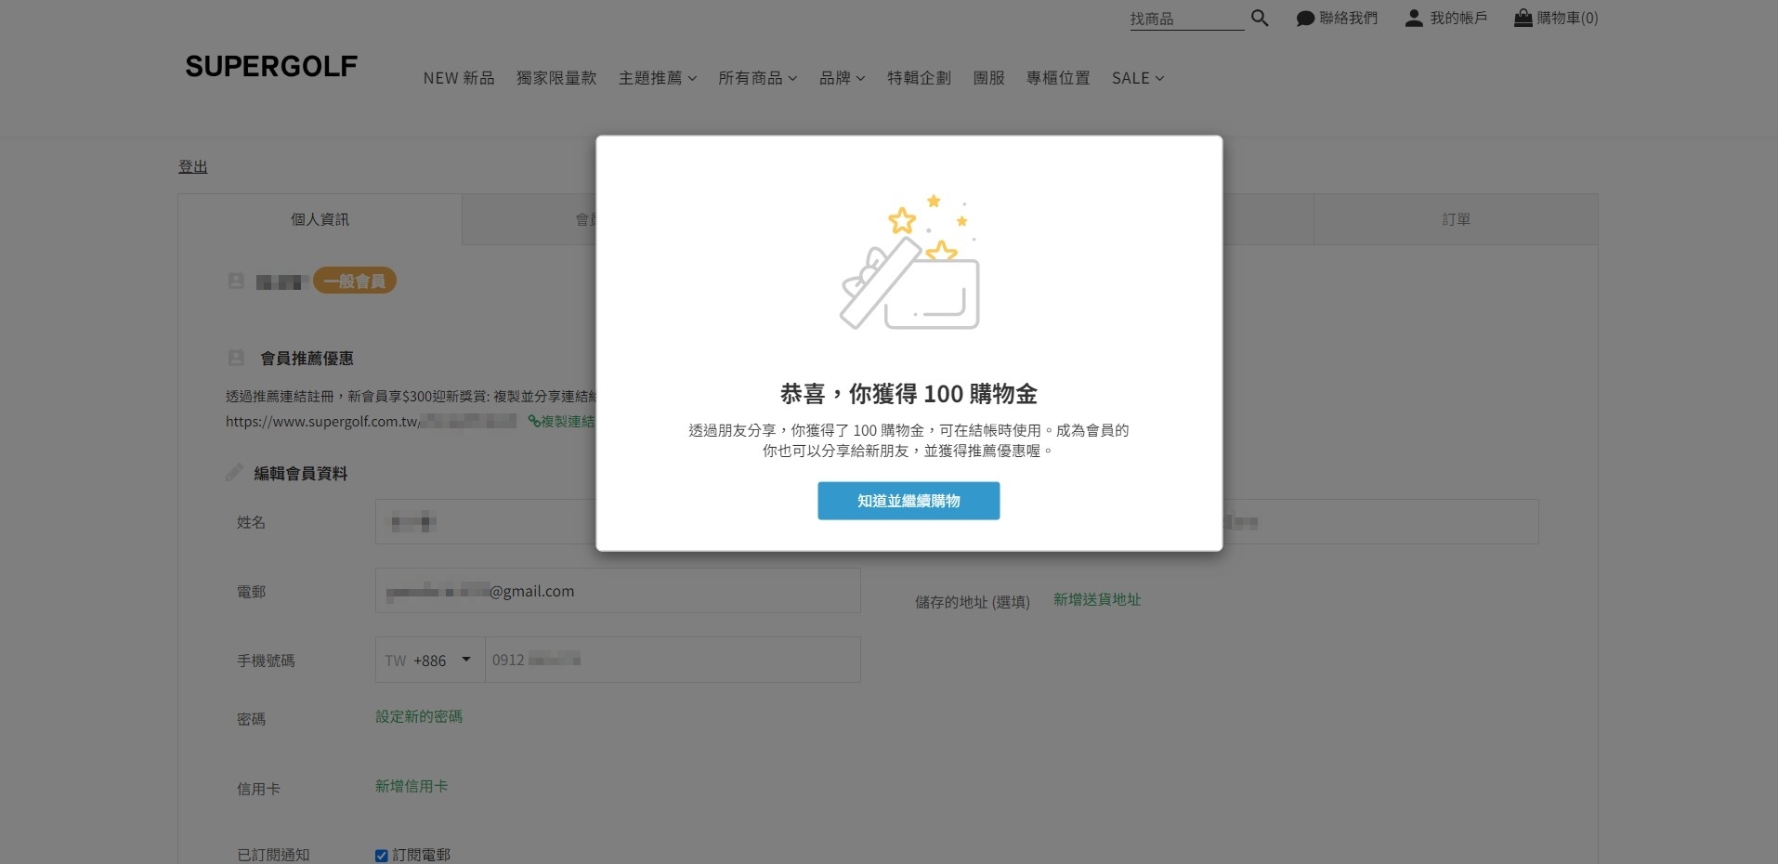Click the 會員推薦優惠 heading

(307, 359)
